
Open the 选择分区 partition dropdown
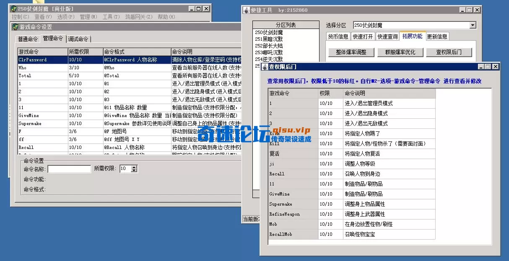(x=472, y=25)
